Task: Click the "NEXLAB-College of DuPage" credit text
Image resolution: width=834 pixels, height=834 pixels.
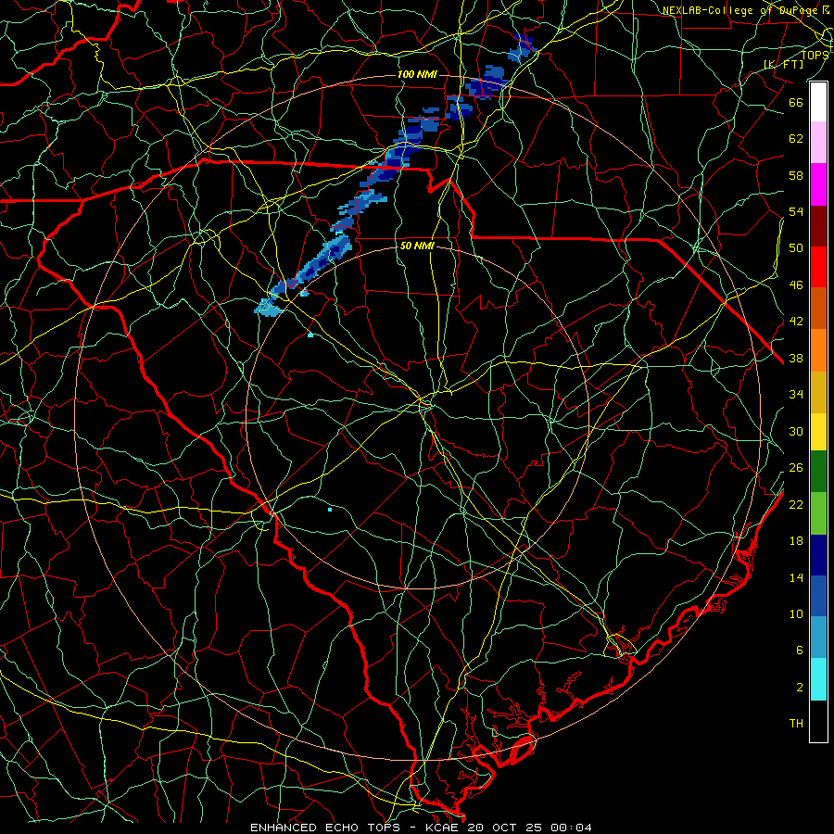Action: pyautogui.click(x=740, y=10)
